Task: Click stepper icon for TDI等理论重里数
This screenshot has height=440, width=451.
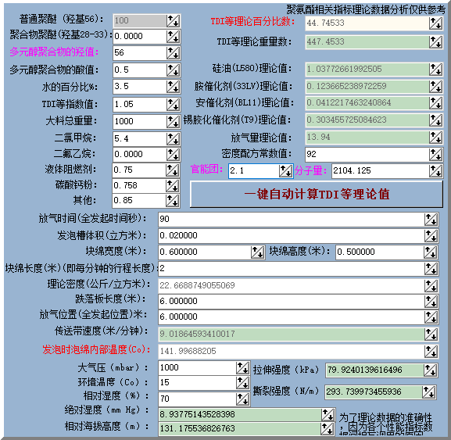Action: pos(435,41)
